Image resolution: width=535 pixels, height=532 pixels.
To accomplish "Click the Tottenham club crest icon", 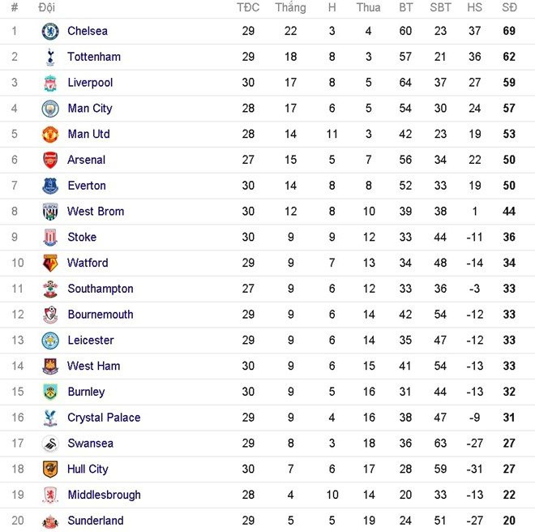I will (x=50, y=57).
